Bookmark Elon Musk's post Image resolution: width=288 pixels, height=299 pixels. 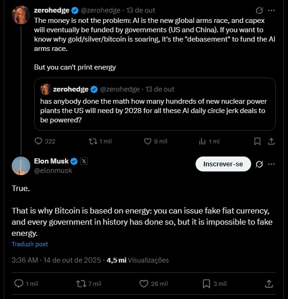pyautogui.click(x=206, y=283)
